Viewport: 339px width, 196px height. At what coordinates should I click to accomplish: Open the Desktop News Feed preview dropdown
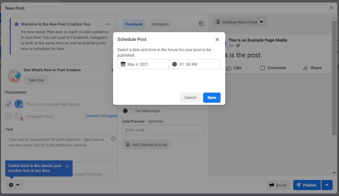240,22
